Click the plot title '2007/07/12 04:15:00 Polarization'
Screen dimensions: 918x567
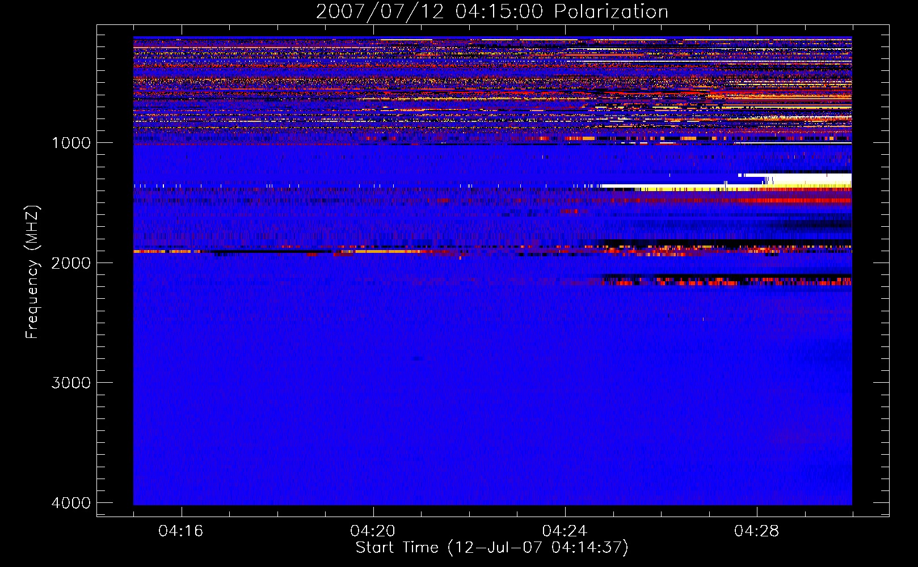click(x=492, y=11)
